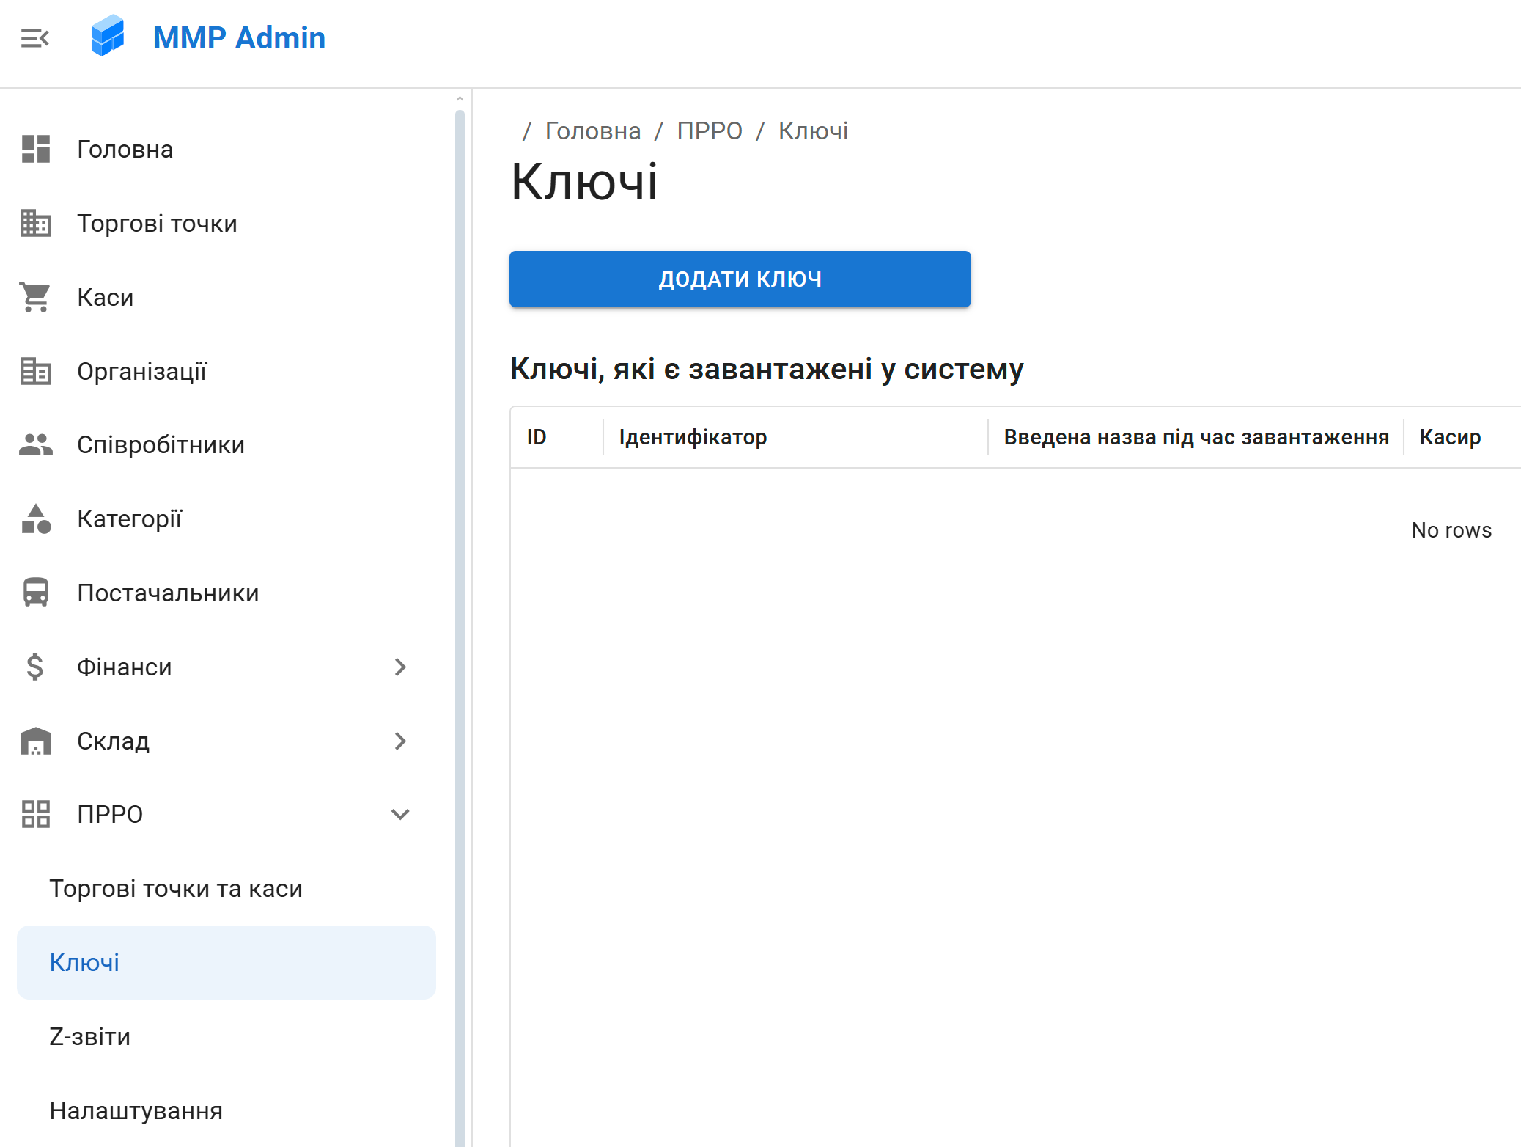
Task: Open the Головна dashboard icon
Action: [x=35, y=149]
